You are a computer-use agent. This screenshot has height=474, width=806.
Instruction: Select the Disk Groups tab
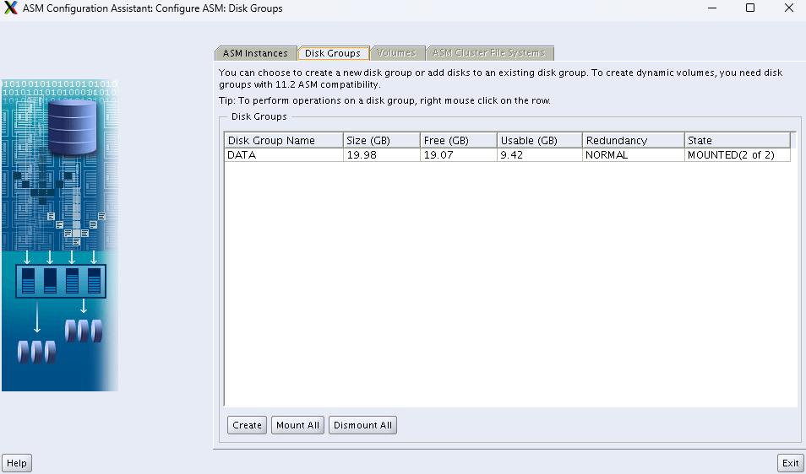(333, 53)
